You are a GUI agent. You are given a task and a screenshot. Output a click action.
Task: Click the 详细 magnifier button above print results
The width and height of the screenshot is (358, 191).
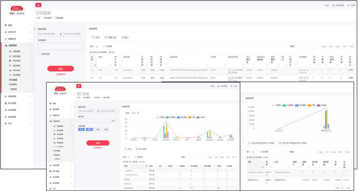(95, 37)
